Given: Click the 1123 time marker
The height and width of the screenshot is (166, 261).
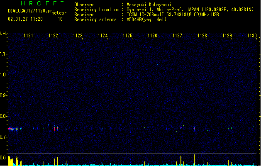Looking at the screenshot, I should point(78,36).
